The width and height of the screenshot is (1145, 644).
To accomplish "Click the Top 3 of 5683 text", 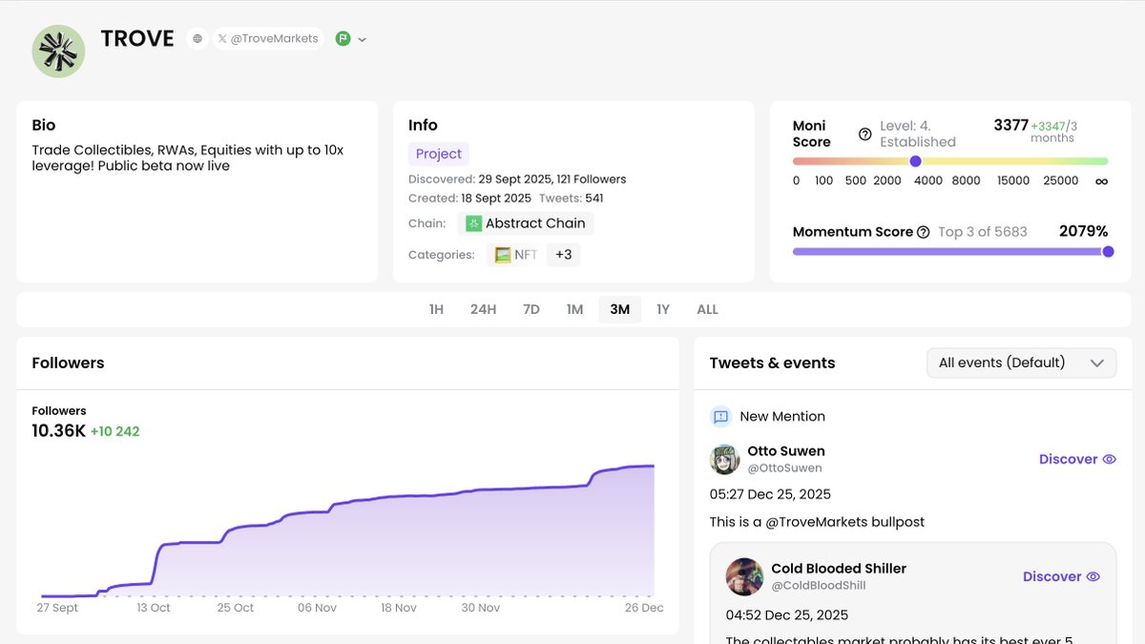I will coord(983,232).
